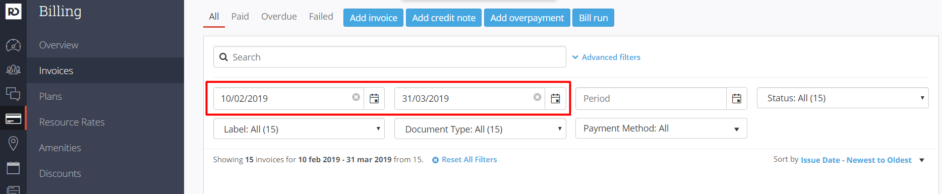The image size is (942, 194).
Task: Open Resource Rates in Billing menu
Action: [x=105, y=122]
